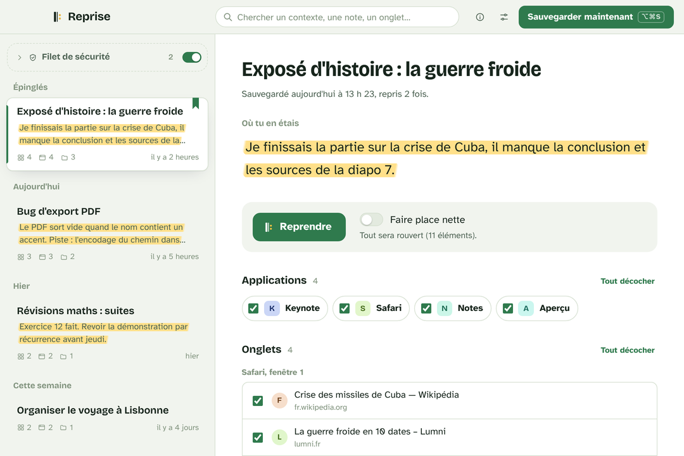
Task: Click the "Safari, fenêtre 1" group label
Action: point(272,372)
